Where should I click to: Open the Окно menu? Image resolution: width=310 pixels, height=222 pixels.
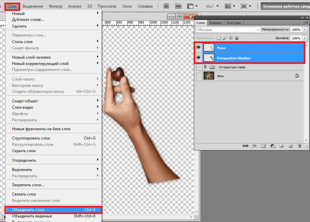pyautogui.click(x=127, y=6)
